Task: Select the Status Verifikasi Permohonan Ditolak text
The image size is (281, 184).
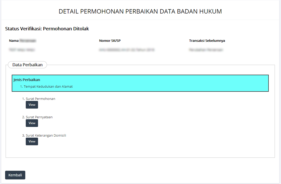Action: click(47, 29)
